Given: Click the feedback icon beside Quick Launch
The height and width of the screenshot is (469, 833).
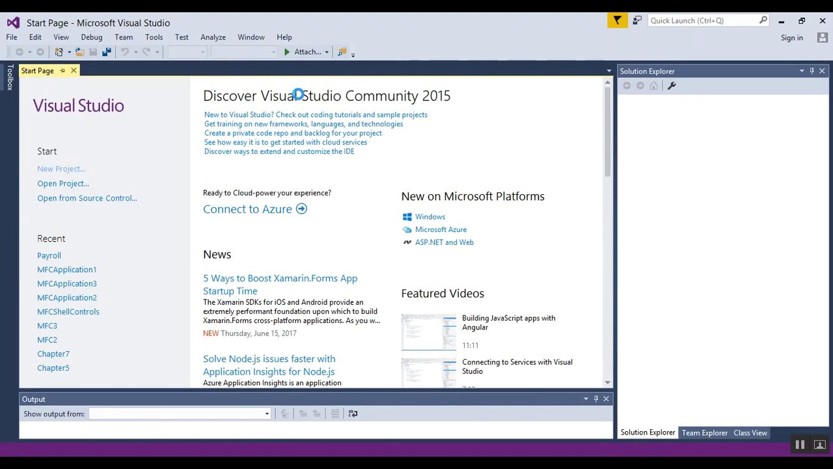Looking at the screenshot, I should [x=637, y=21].
